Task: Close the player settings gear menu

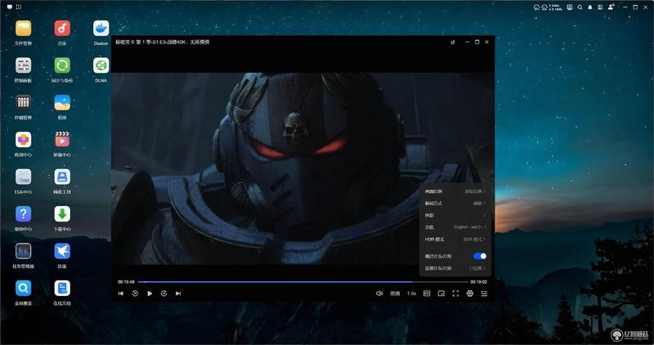Action: (x=470, y=293)
